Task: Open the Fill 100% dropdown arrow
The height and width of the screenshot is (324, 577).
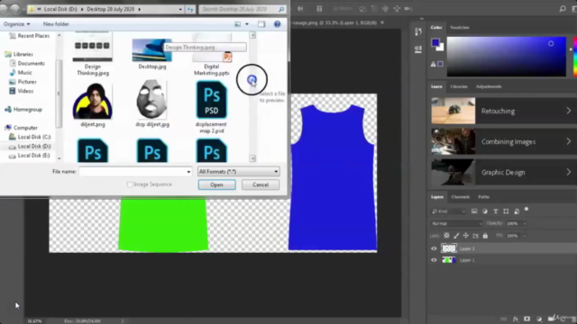Action: tap(525, 236)
